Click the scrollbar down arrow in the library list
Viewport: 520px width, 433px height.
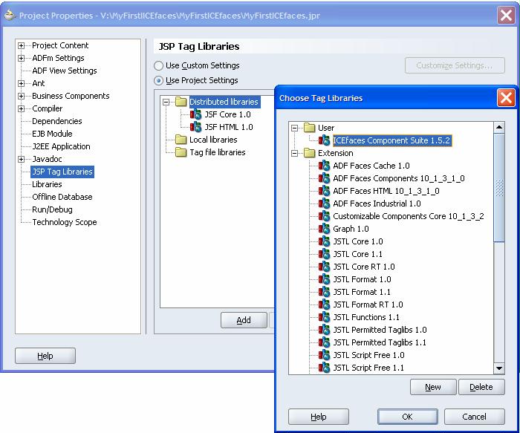click(x=499, y=368)
